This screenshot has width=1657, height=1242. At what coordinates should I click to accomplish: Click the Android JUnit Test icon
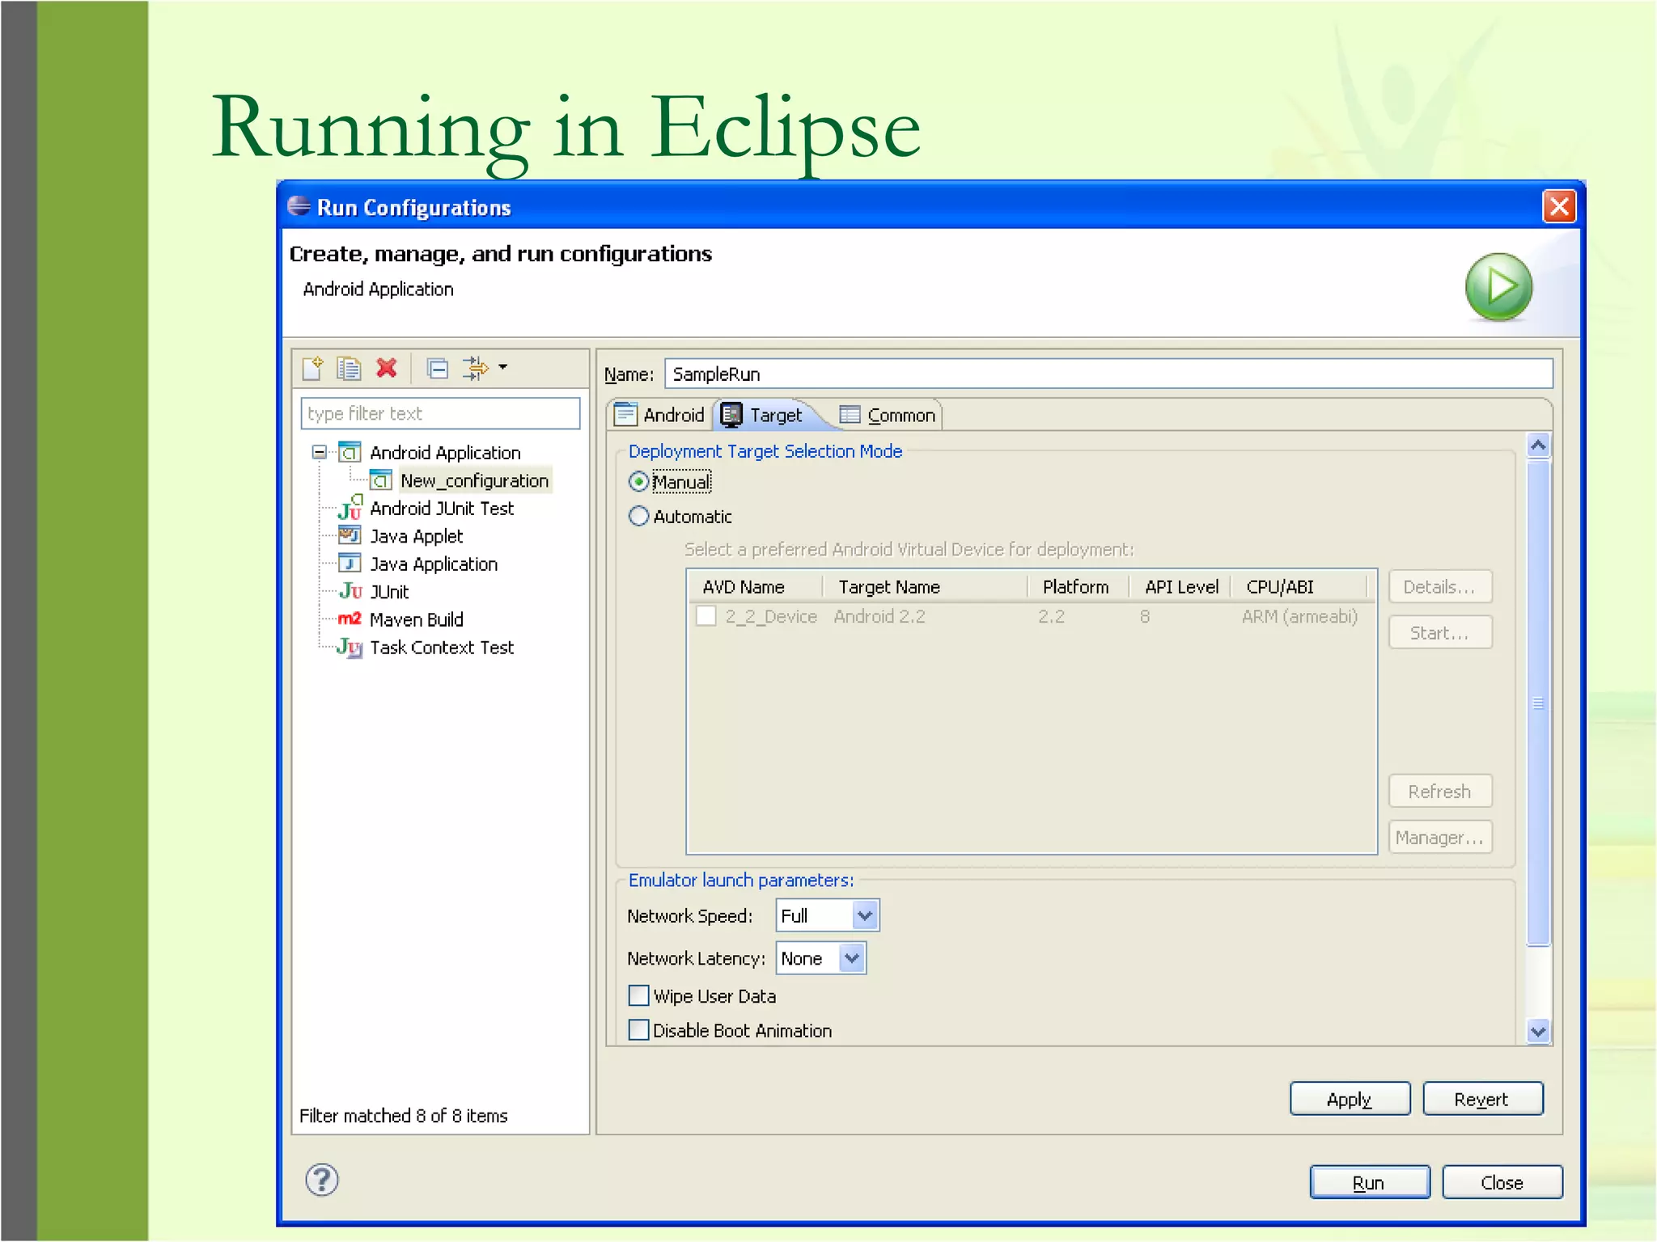click(x=350, y=508)
